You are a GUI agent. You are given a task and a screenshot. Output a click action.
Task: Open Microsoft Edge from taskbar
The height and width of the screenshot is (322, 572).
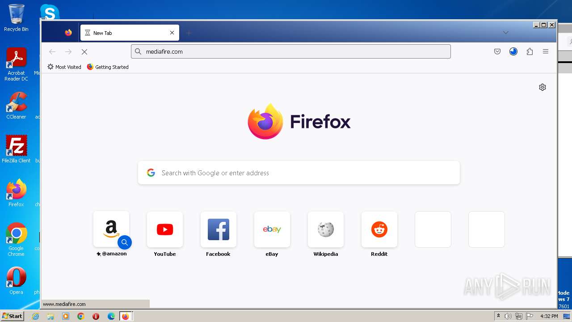(111, 316)
